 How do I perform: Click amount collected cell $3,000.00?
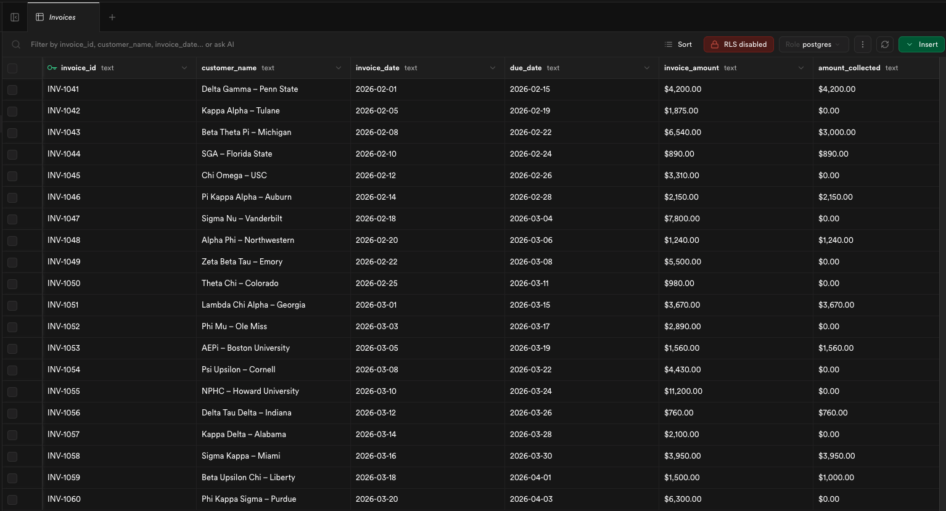click(877, 133)
